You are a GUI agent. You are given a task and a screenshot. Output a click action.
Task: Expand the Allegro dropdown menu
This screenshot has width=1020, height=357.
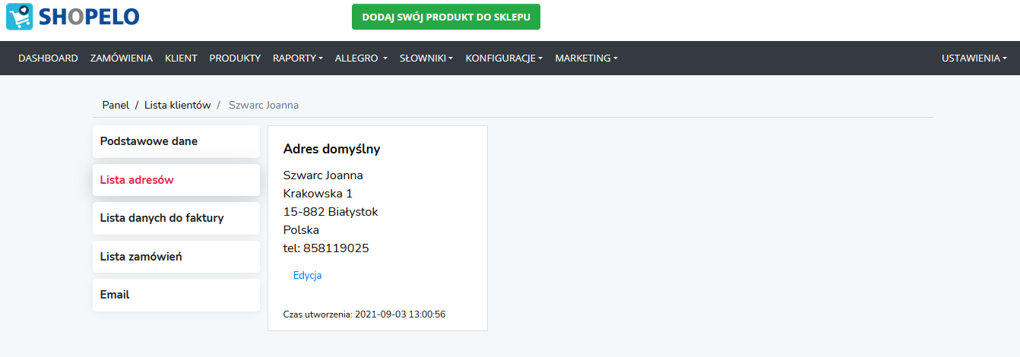[361, 58]
